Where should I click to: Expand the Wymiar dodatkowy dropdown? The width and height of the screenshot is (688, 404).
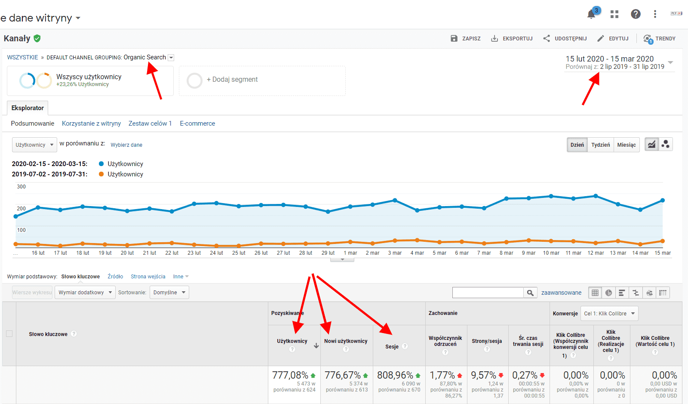(x=85, y=293)
